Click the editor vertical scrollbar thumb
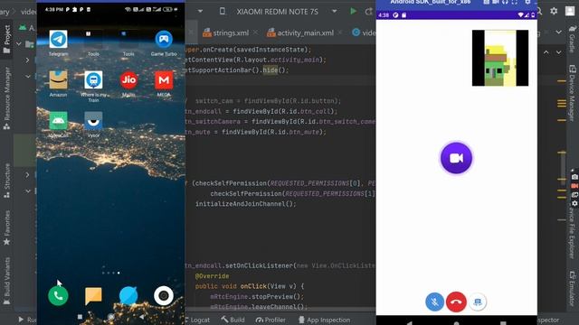This screenshot has height=325, width=579. pos(563,168)
